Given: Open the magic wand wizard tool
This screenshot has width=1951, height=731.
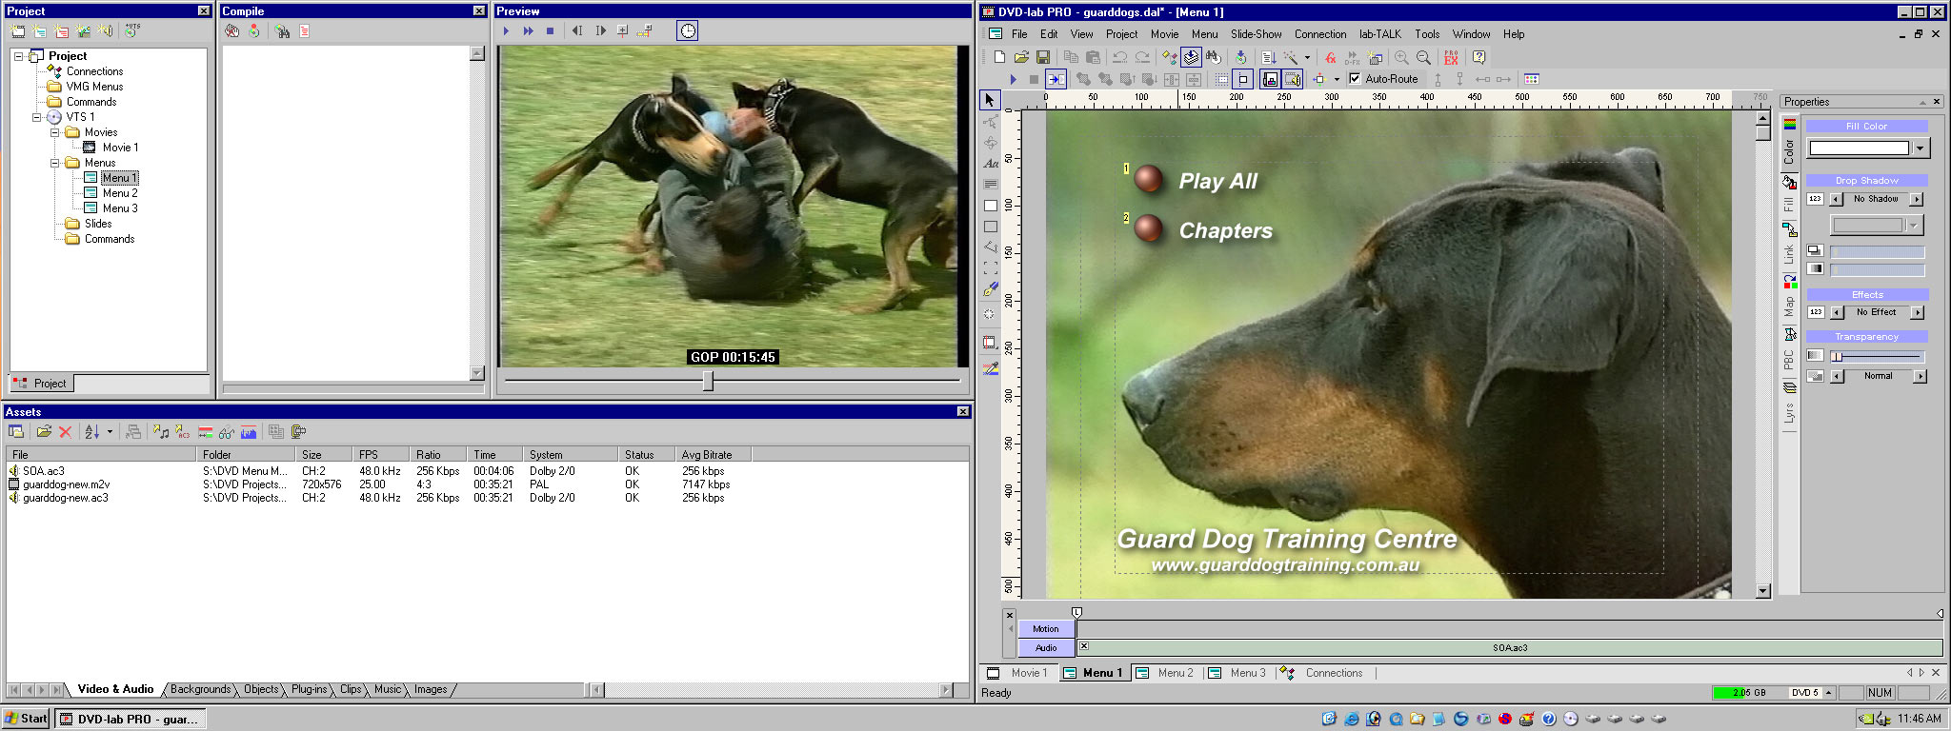Looking at the screenshot, I should [1290, 57].
